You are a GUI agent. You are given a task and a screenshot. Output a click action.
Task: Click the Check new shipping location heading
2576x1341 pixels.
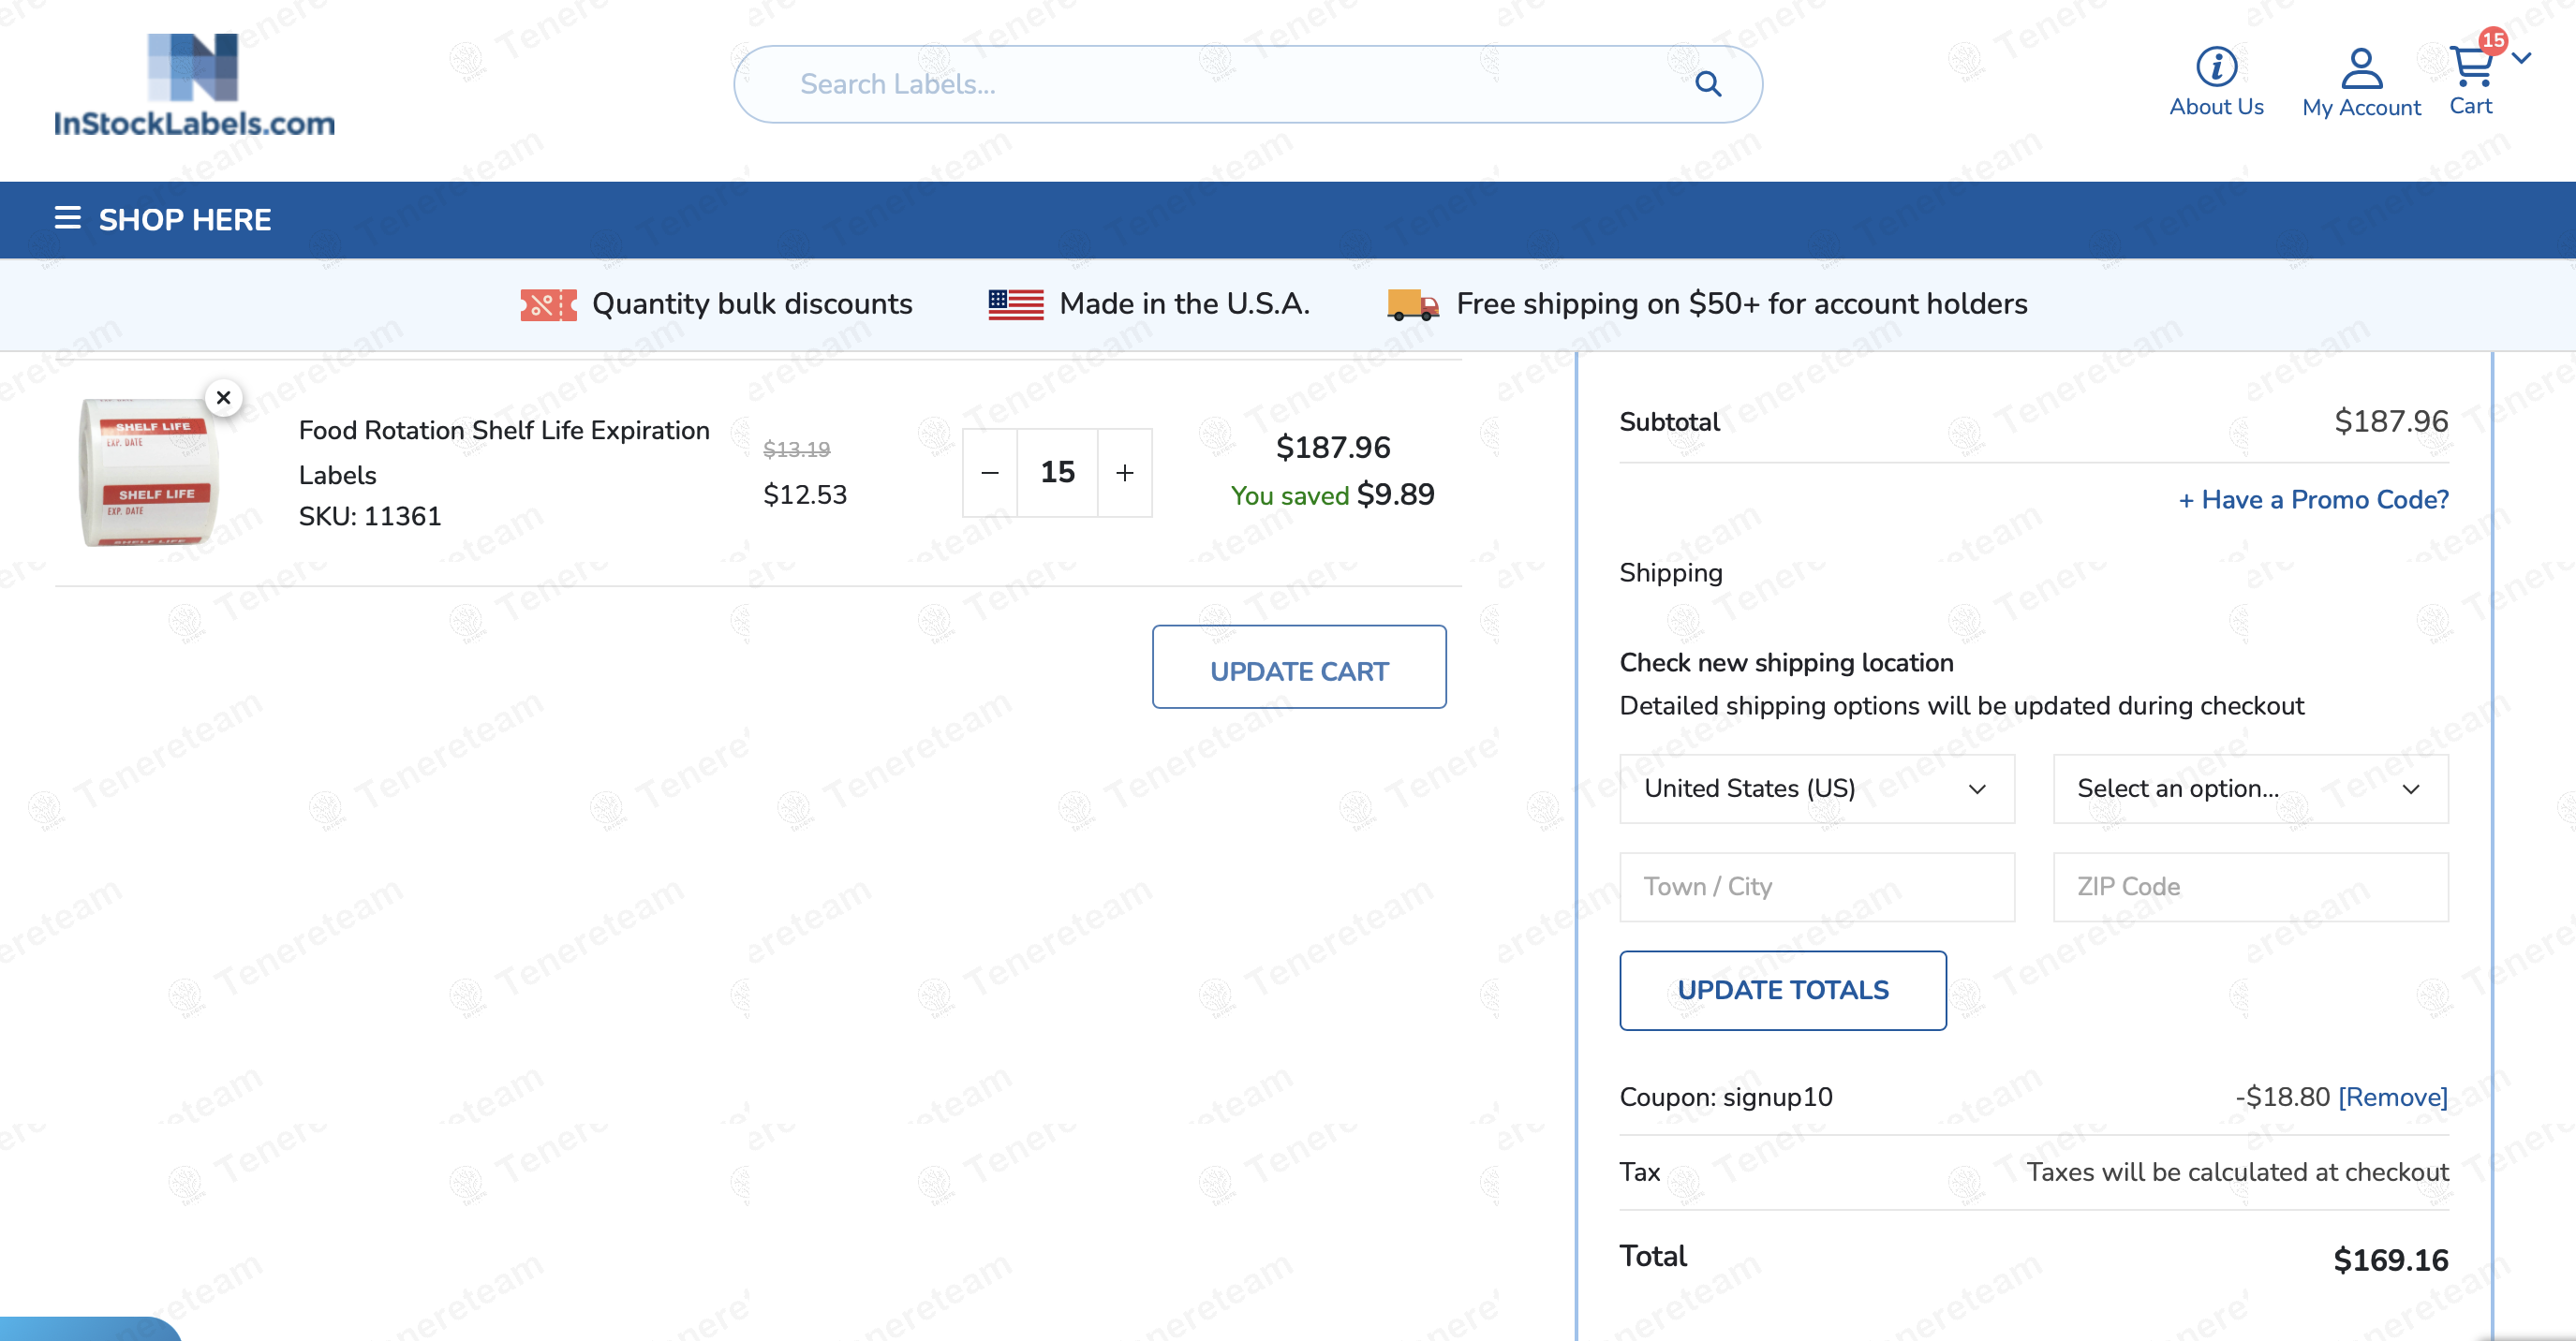click(1786, 663)
